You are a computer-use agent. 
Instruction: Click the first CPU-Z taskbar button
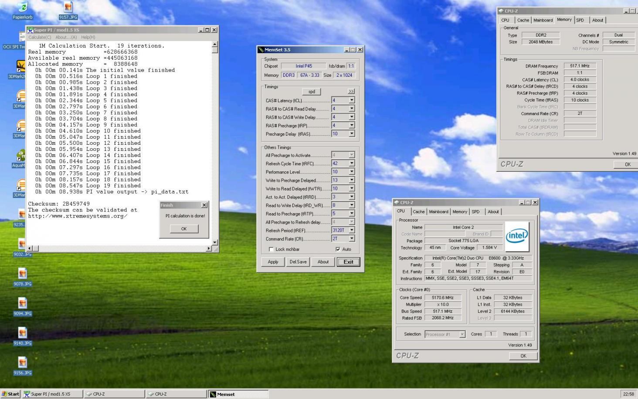point(114,394)
